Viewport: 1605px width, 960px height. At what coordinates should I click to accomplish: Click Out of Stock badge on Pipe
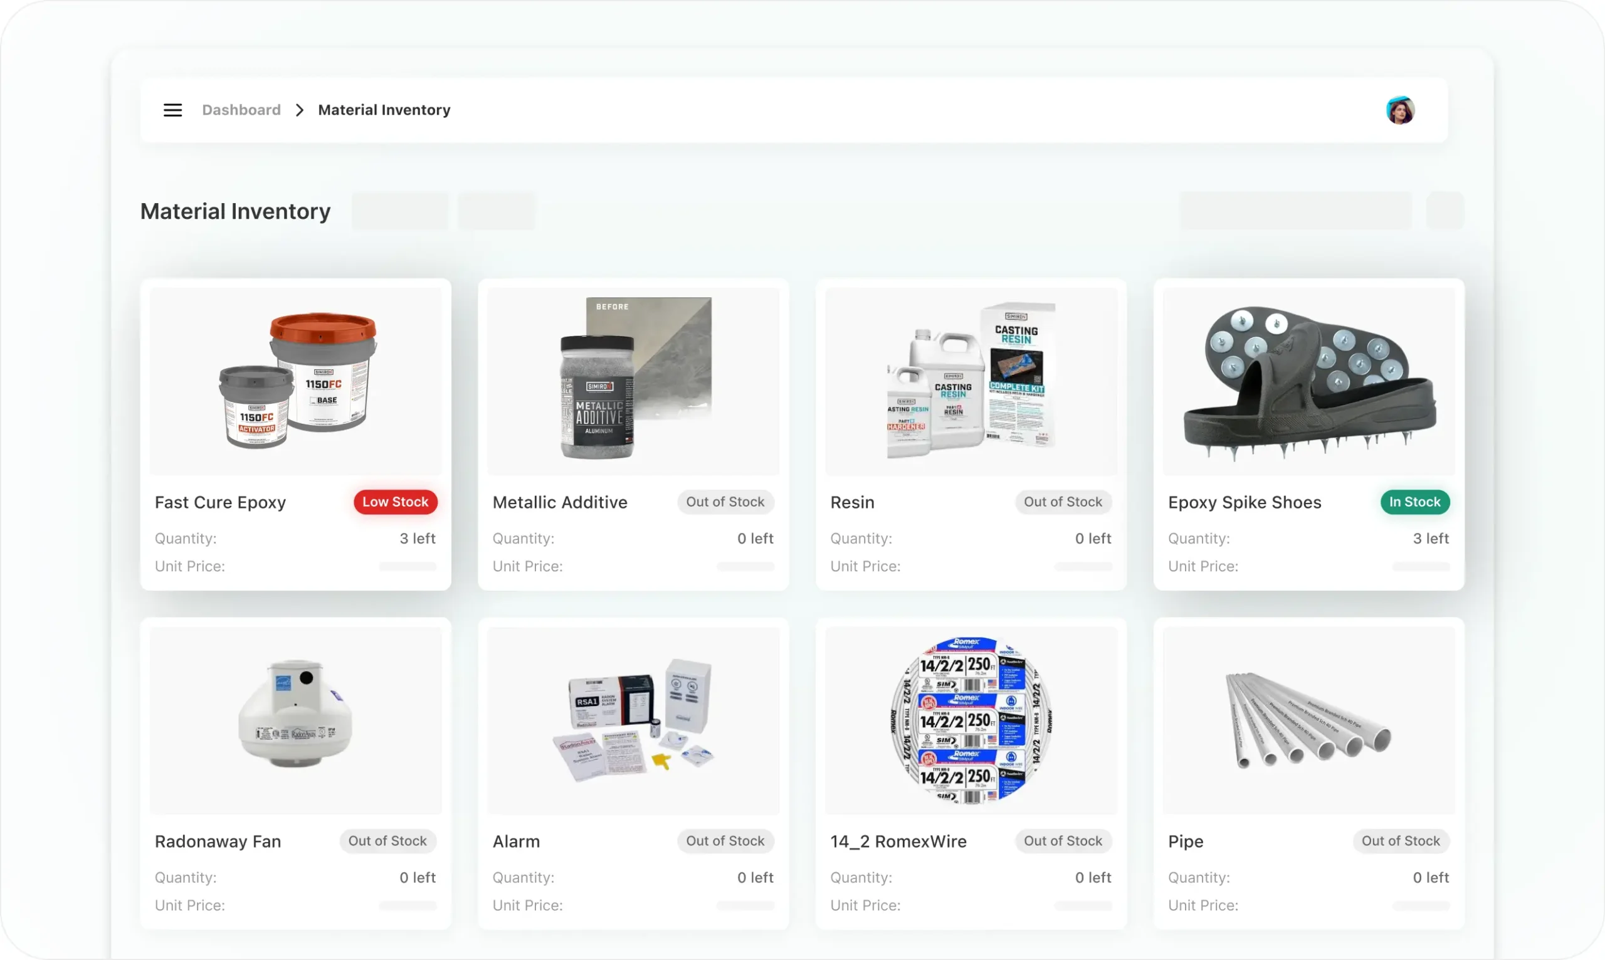[1401, 841]
